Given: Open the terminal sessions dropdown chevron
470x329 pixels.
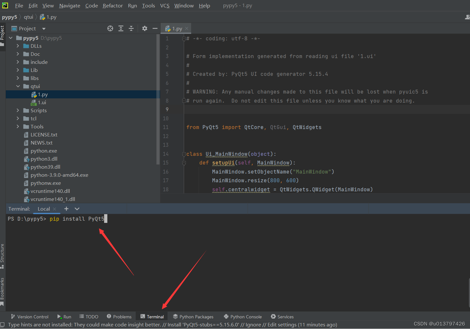Looking at the screenshot, I should point(77,209).
